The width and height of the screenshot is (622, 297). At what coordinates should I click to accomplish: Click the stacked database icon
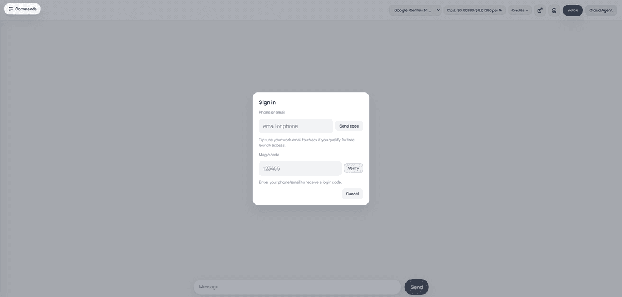(x=554, y=10)
